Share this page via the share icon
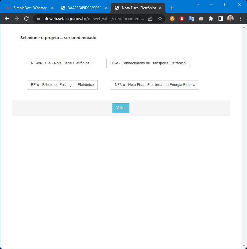This screenshot has height=249, width=247. point(150,19)
